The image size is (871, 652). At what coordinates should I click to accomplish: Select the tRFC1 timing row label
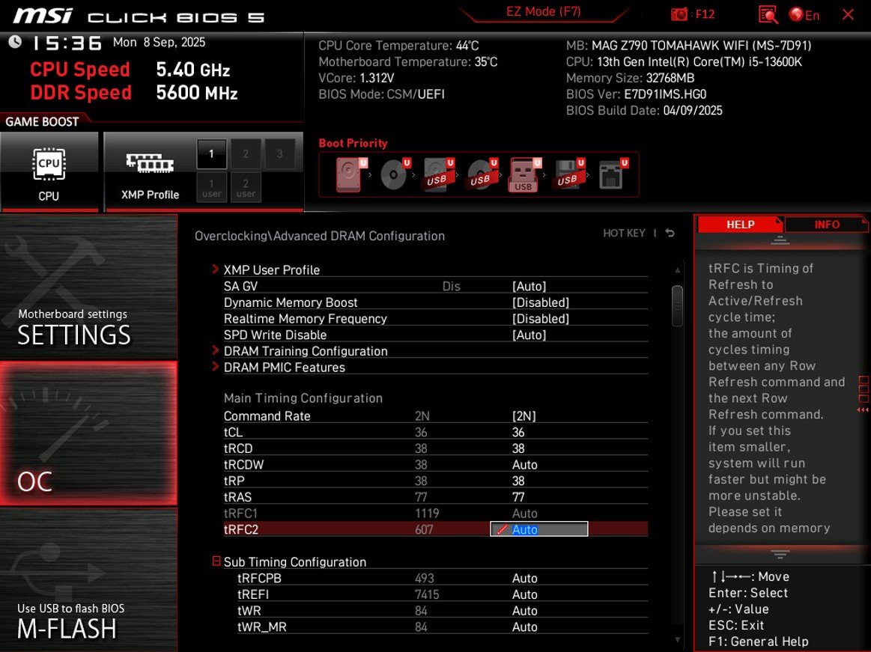click(240, 514)
